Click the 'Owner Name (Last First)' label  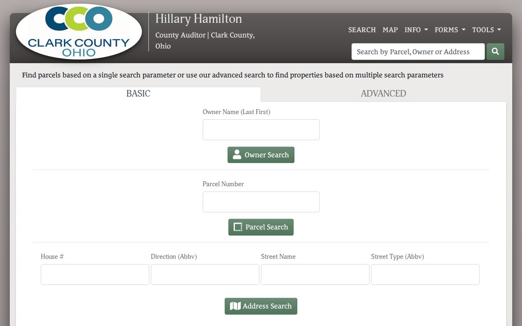coord(237,112)
